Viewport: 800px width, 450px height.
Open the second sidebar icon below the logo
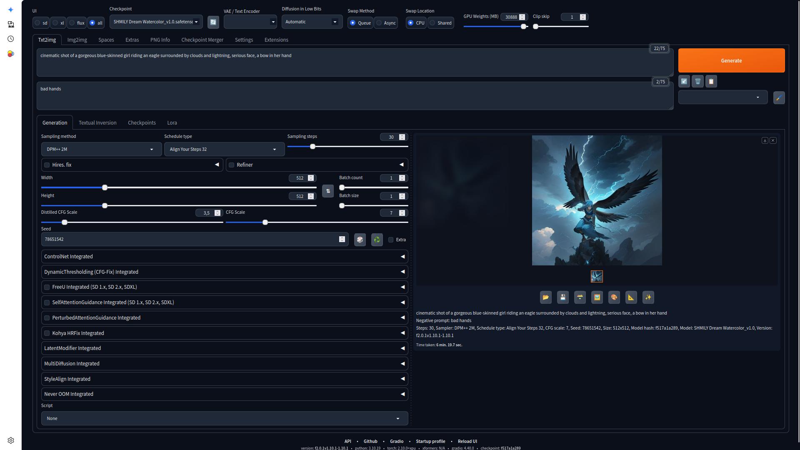pos(11,25)
